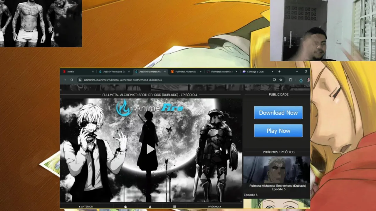Viewport: 376px width, 211px height.
Task: Open a new browser tab
Action: [x=279, y=72]
